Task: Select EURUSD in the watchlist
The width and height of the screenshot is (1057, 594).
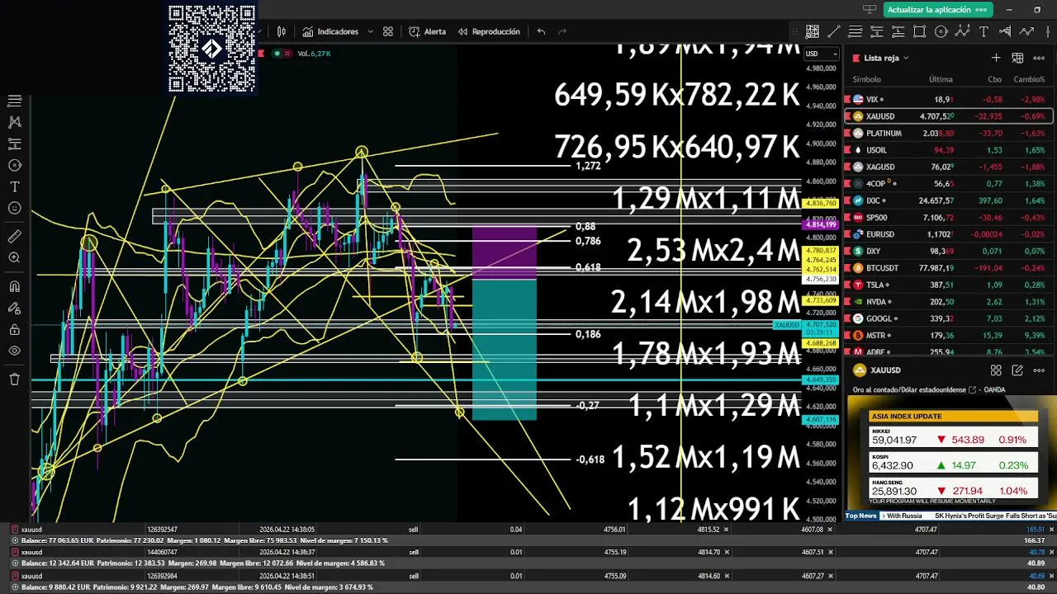Action: coord(948,234)
